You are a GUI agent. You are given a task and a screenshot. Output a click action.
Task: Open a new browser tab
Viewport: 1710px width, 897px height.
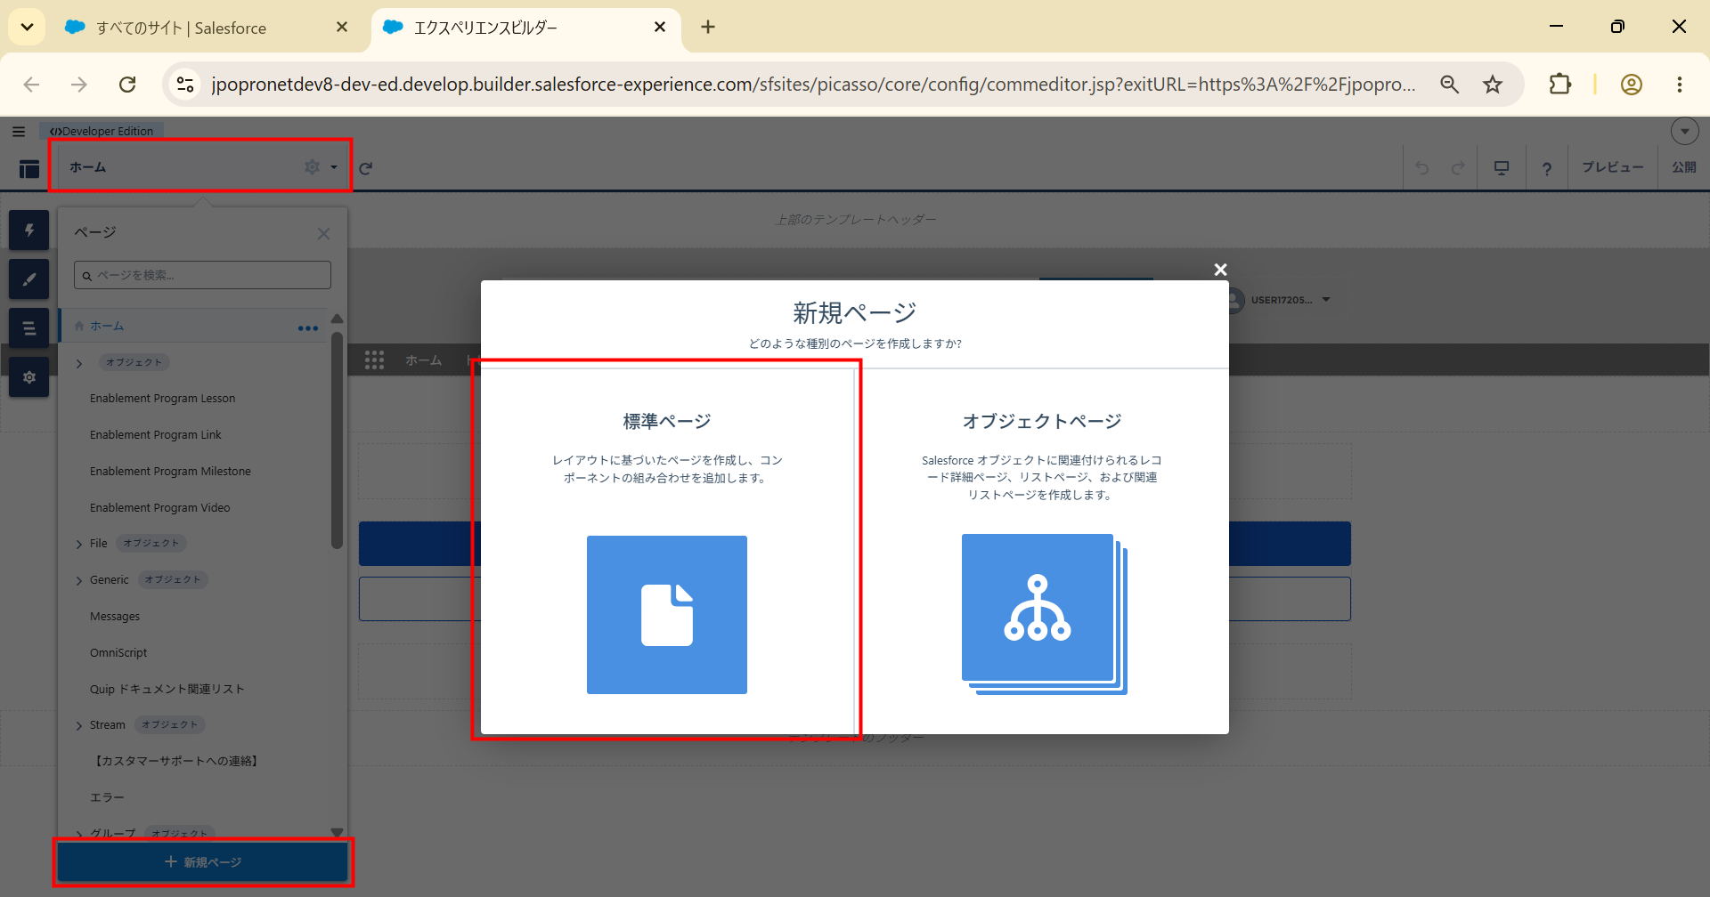tap(708, 27)
